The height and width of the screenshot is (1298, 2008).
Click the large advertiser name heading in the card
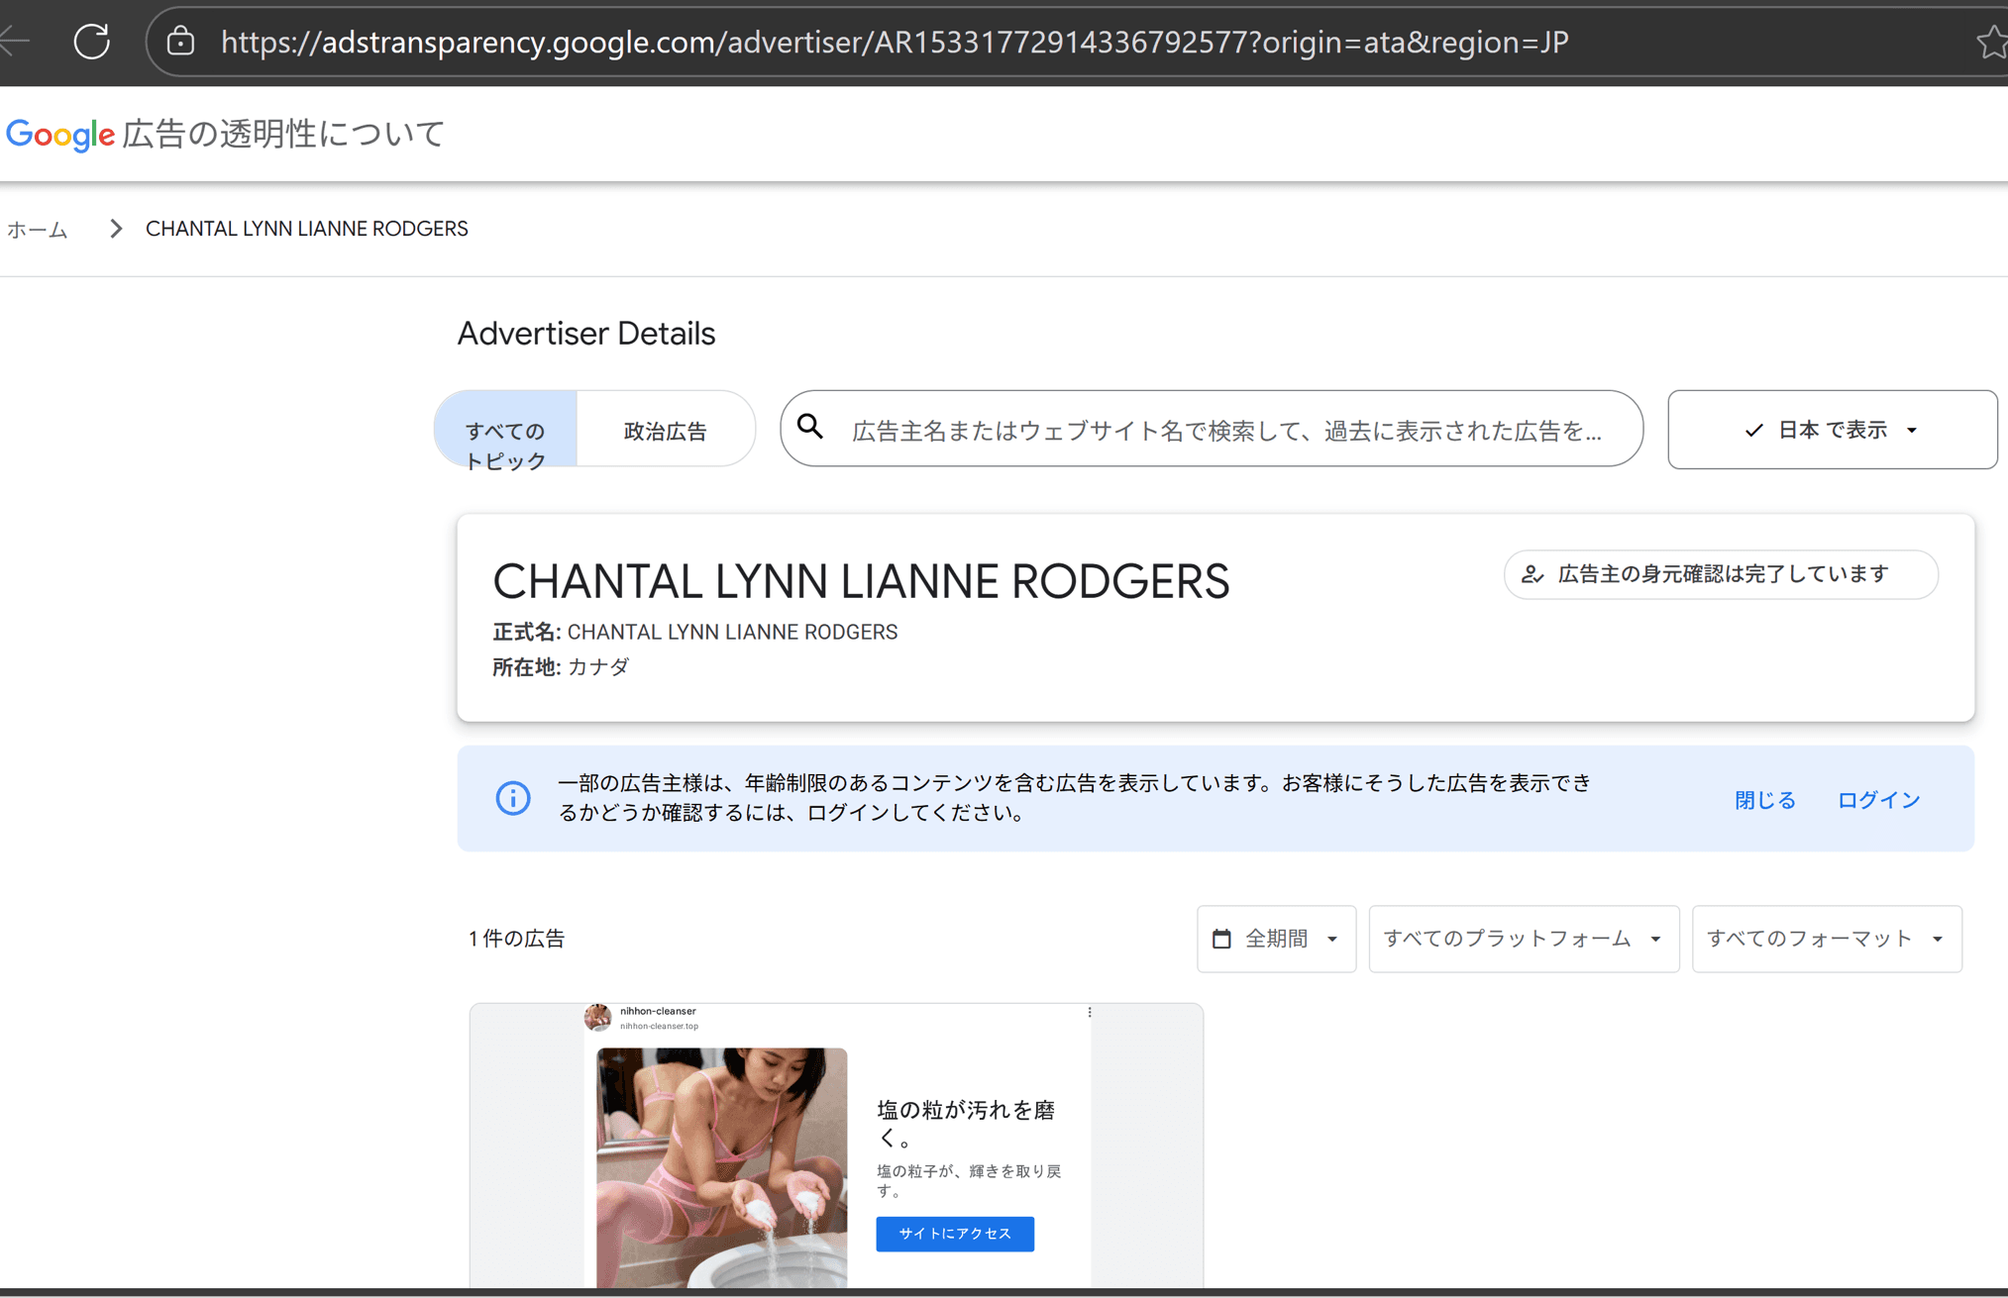(x=861, y=581)
